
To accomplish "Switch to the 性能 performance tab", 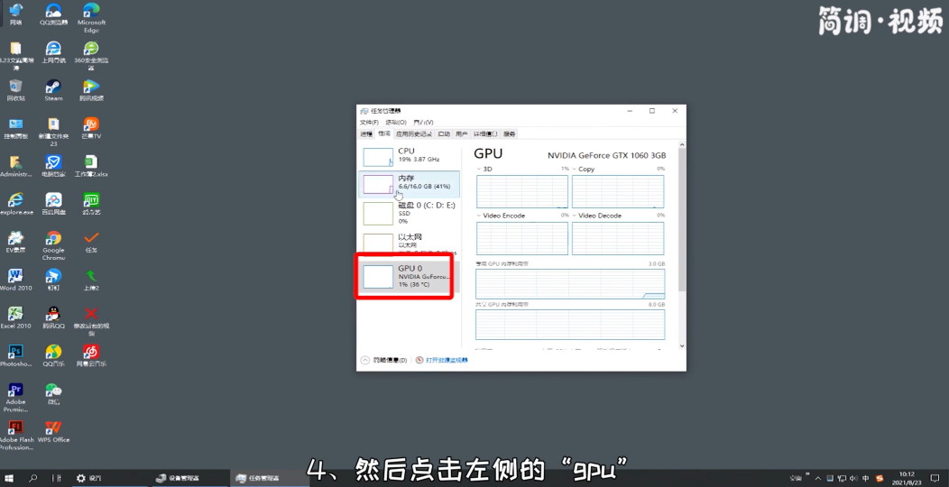I will pyautogui.click(x=384, y=133).
